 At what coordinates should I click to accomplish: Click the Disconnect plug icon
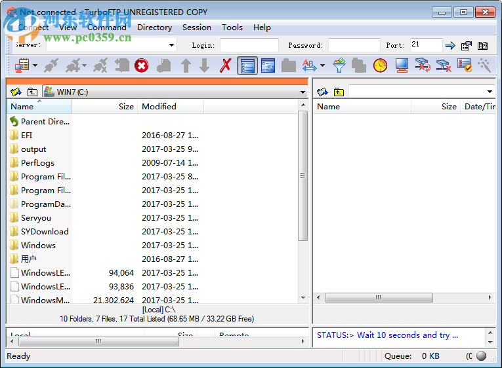[x=100, y=65]
